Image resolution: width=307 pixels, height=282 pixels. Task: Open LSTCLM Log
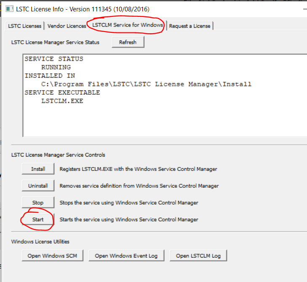(198, 255)
